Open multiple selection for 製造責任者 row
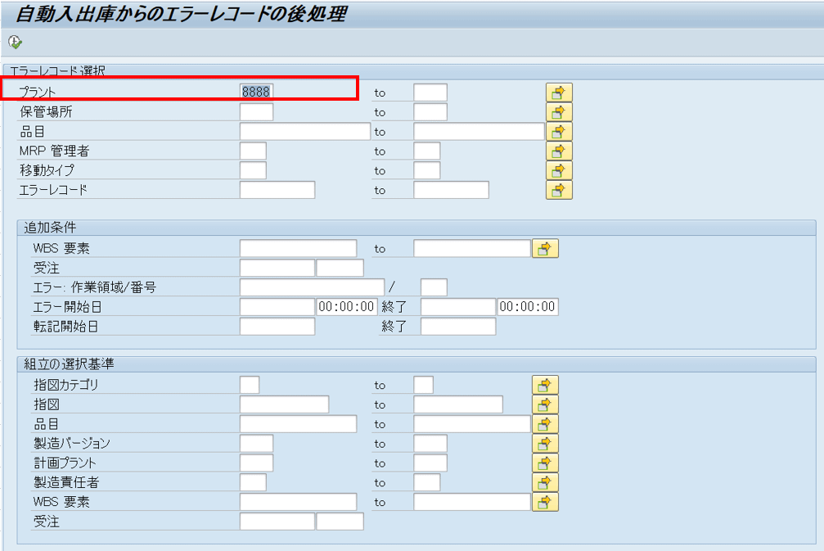The height and width of the screenshot is (551, 824). pos(545,483)
